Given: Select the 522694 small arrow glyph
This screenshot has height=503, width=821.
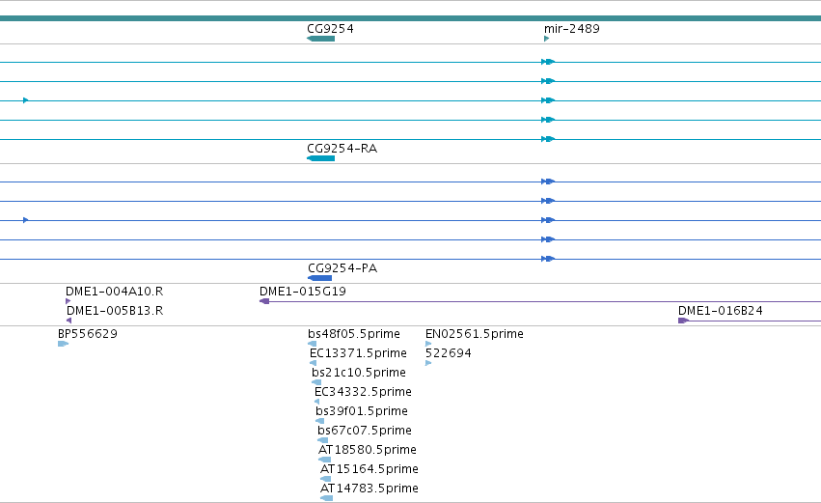Looking at the screenshot, I should tap(428, 363).
